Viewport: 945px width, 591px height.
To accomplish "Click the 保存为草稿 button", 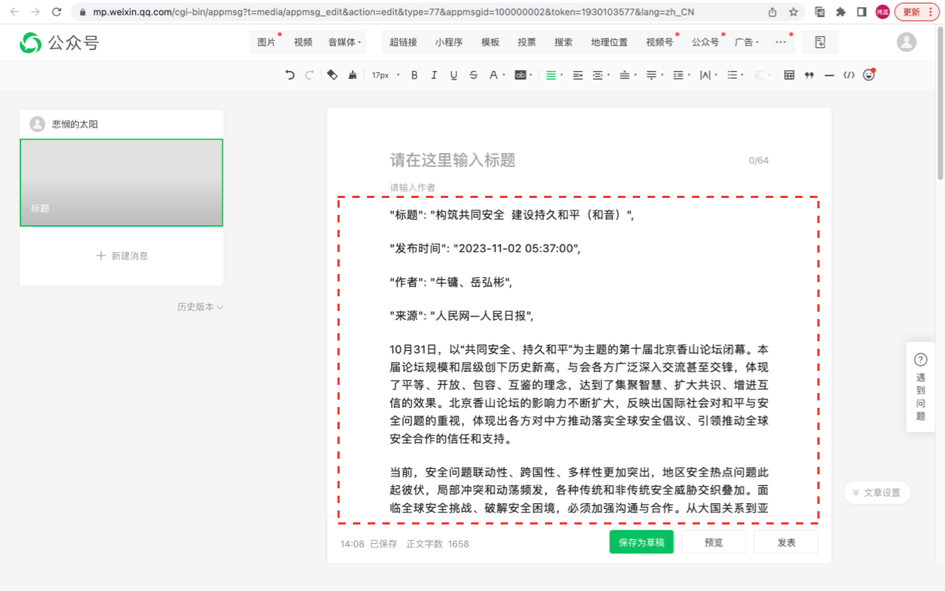I will (x=641, y=542).
